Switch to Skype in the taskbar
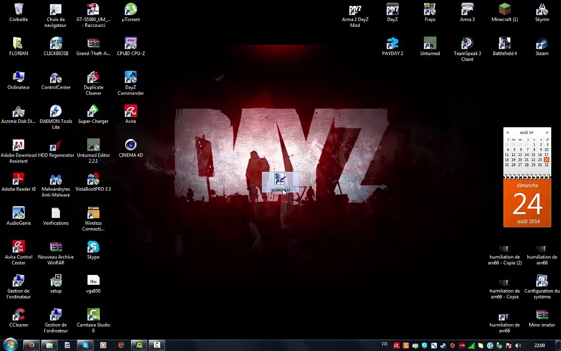The height and width of the screenshot is (351, 561). [85, 345]
